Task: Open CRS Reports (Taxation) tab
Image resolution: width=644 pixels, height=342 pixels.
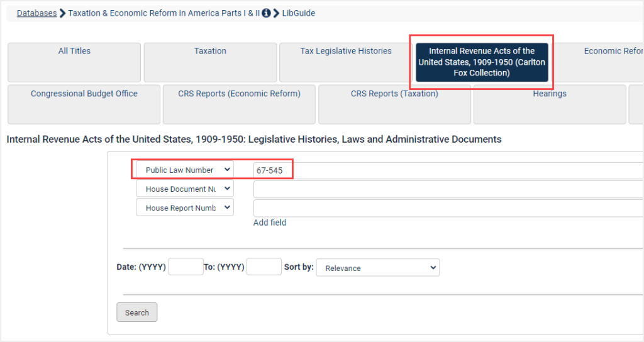Action: coord(394,105)
